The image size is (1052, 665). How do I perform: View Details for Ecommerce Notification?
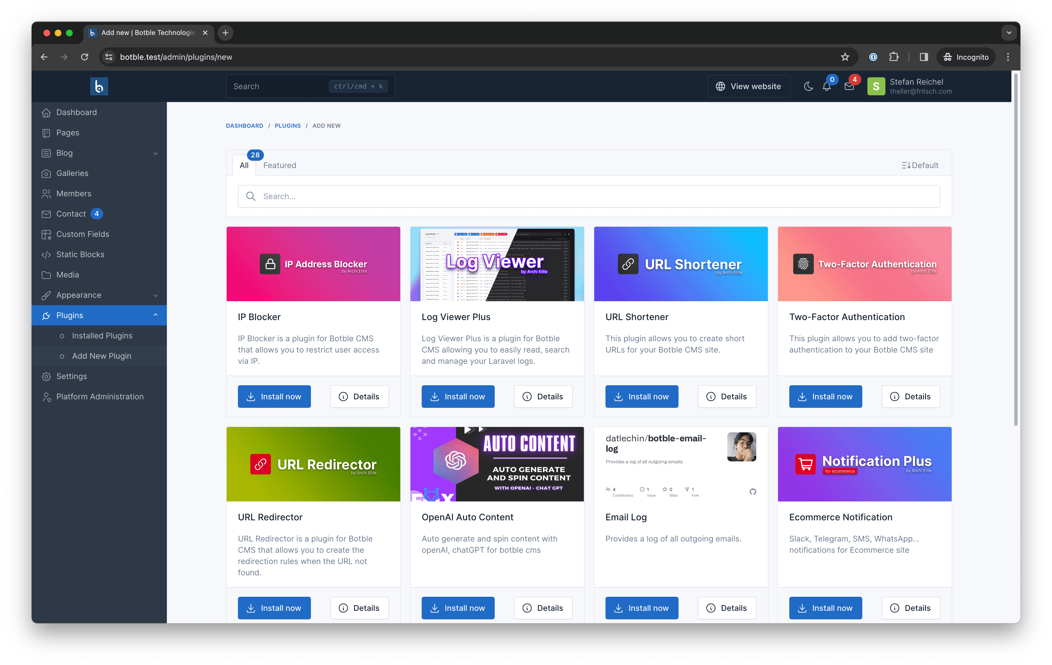point(910,608)
